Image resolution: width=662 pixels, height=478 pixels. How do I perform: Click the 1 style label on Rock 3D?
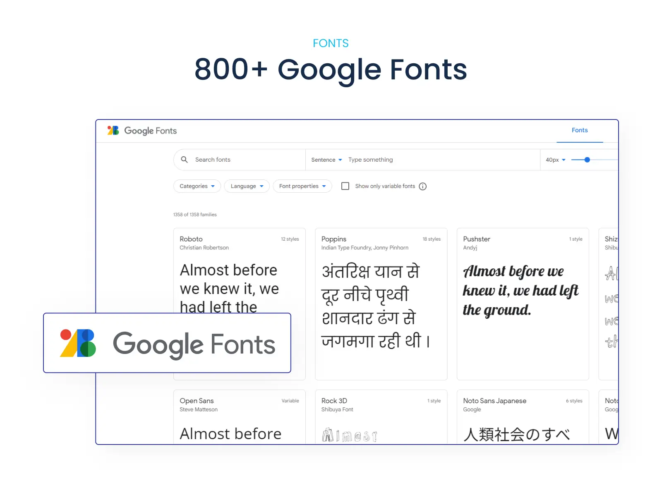(x=434, y=401)
